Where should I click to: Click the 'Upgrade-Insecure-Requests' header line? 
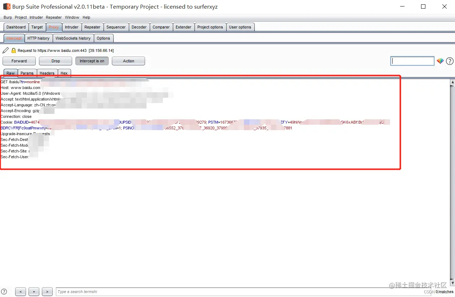(25, 134)
